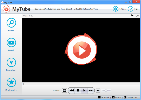Open the Twitter link in footer

[x=117, y=97]
